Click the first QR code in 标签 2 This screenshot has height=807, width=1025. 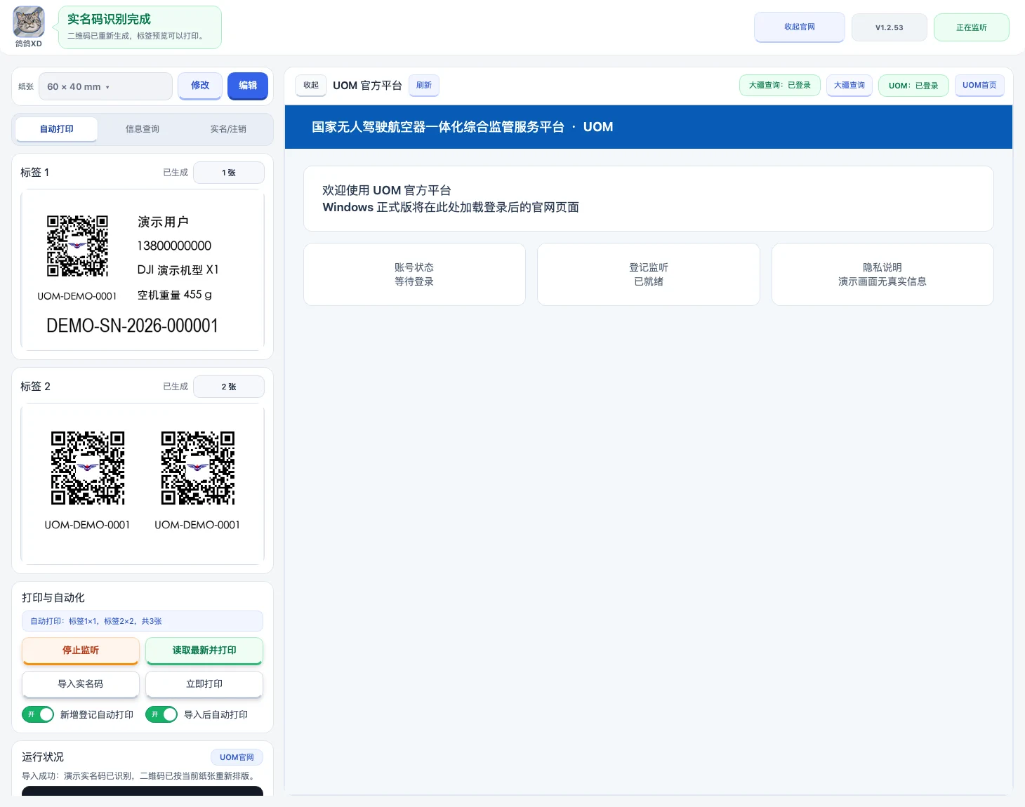pyautogui.click(x=88, y=468)
